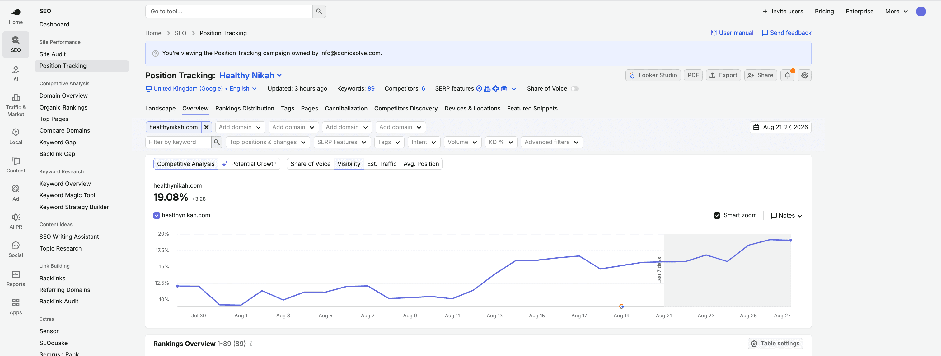Switch to the Pages tab
The width and height of the screenshot is (941, 356).
309,108
